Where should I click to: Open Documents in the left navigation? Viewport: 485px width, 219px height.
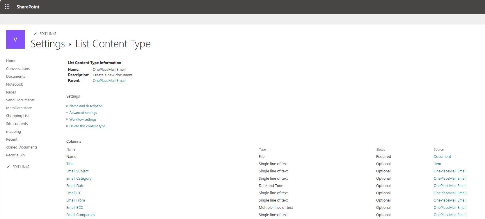point(16,77)
